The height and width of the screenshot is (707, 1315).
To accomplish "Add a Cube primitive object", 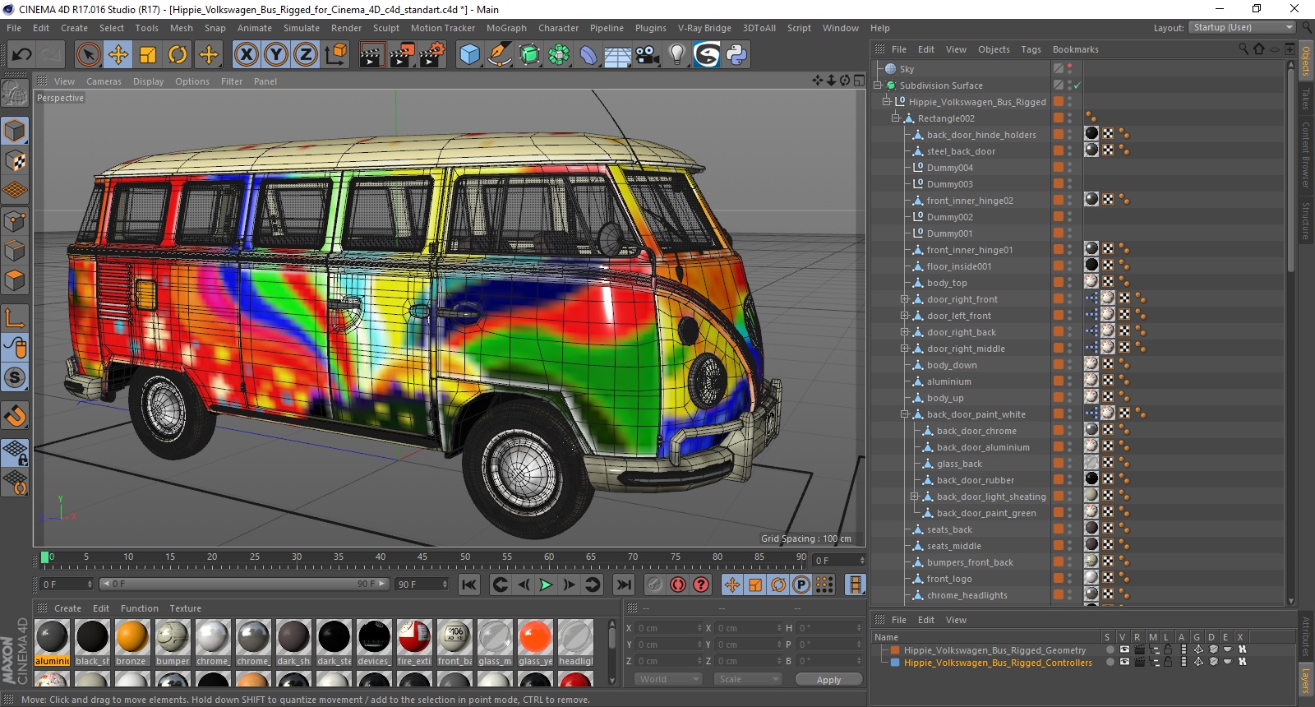I will tap(469, 55).
